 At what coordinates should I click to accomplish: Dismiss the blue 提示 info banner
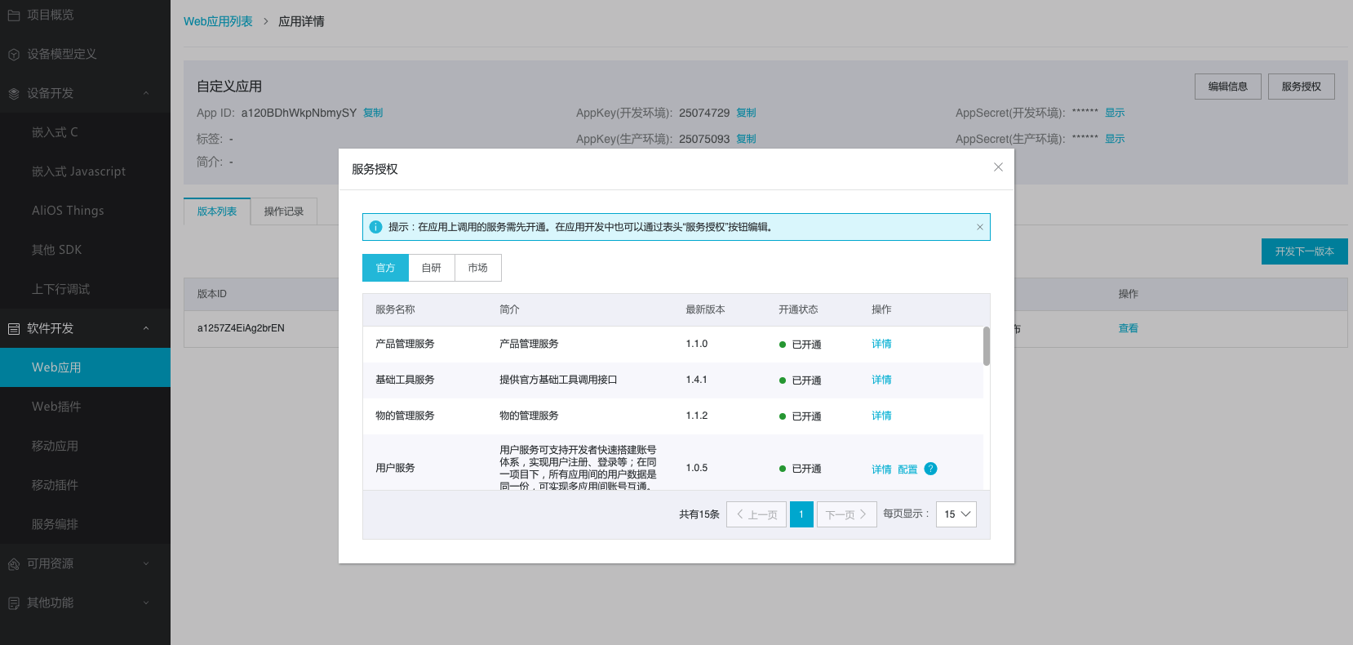980,227
